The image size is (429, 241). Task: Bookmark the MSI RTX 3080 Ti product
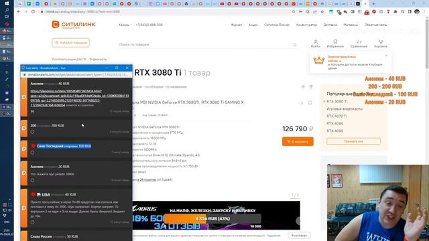point(310,103)
